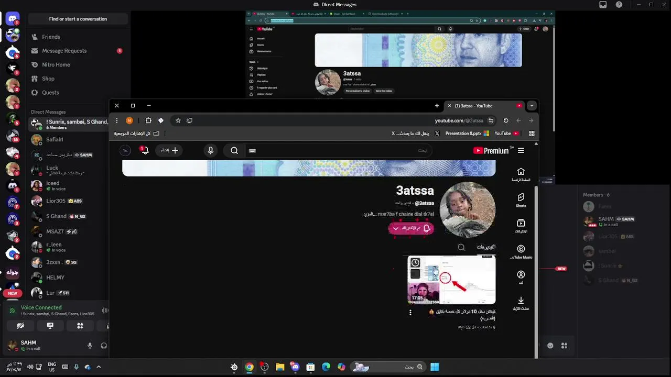The image size is (671, 377).
Task: Click the YouTube Create button
Action: coord(169,151)
